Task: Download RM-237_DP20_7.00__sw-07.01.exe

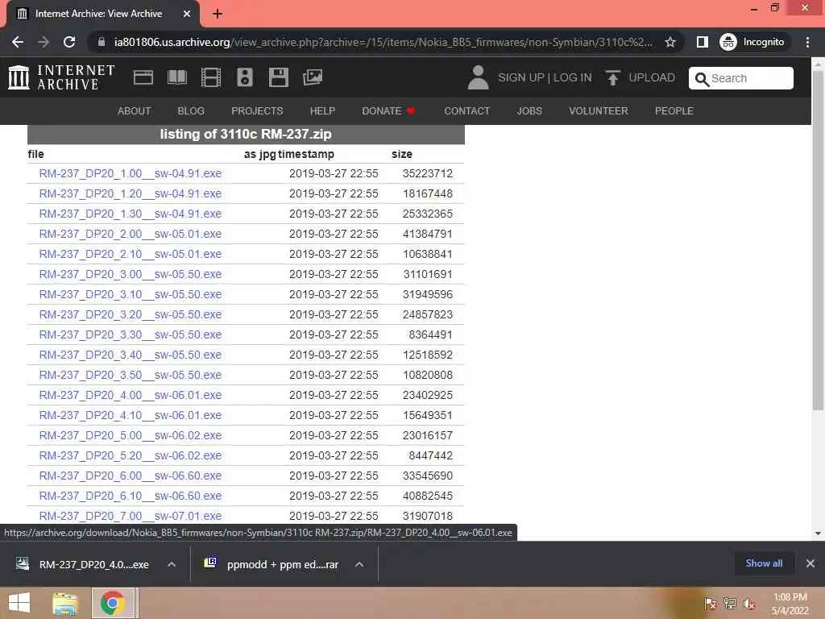Action: 131,517
